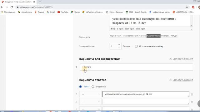View site info via lock icon
Image resolution: width=200 pixels, height=112 pixels.
coord(18,7)
